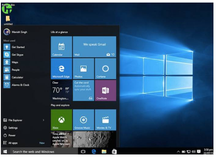Launch the Xbox tile
This screenshot has height=157, width=216.
(61, 120)
